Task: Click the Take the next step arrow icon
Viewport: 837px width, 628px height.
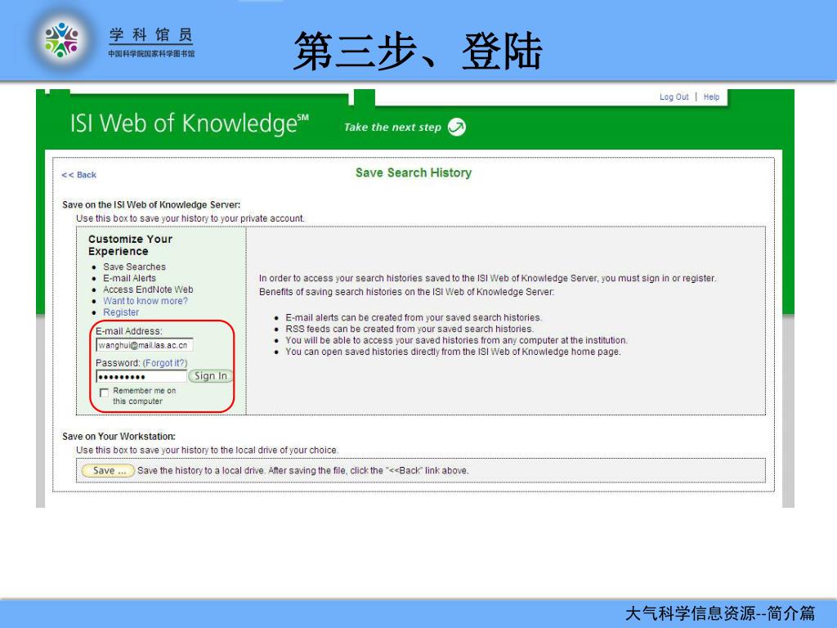Action: [456, 127]
